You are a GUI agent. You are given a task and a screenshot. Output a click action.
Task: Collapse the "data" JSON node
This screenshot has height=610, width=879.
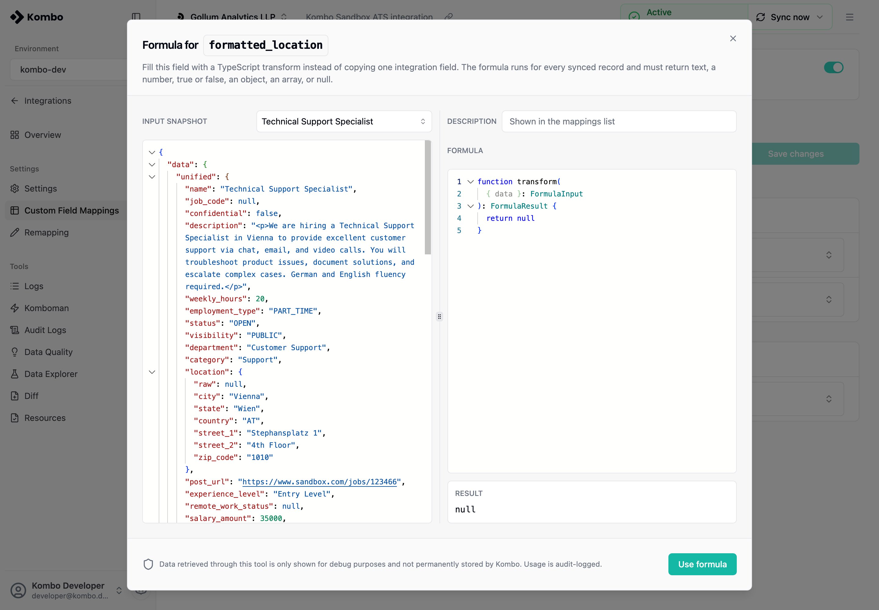pos(152,164)
